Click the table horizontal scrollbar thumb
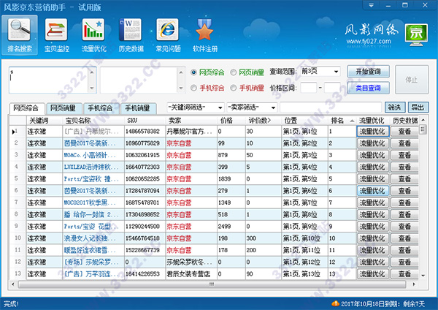The image size is (438, 310). click(x=212, y=284)
